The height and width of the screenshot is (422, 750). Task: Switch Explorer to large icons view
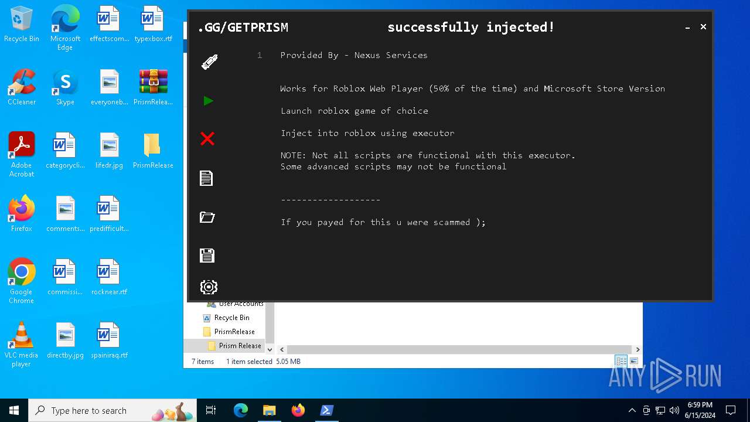[634, 361]
